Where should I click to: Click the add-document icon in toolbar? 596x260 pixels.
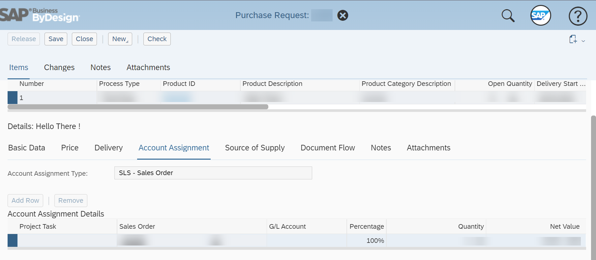pyautogui.click(x=573, y=39)
